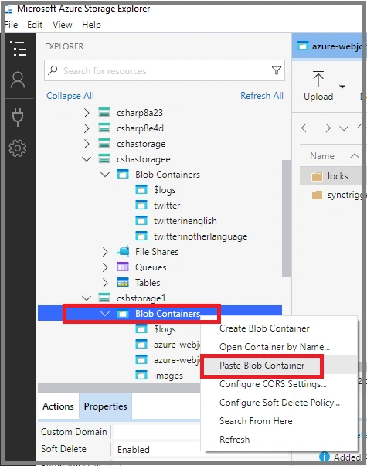The height and width of the screenshot is (466, 367).
Task: Click the Tables icon
Action: pyautogui.click(x=123, y=282)
